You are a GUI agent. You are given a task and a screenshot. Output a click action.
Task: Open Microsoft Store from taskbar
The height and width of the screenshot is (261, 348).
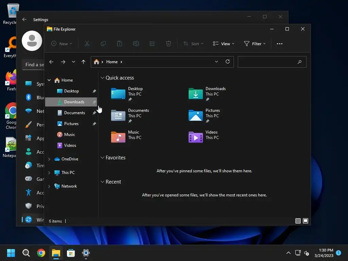point(71,253)
